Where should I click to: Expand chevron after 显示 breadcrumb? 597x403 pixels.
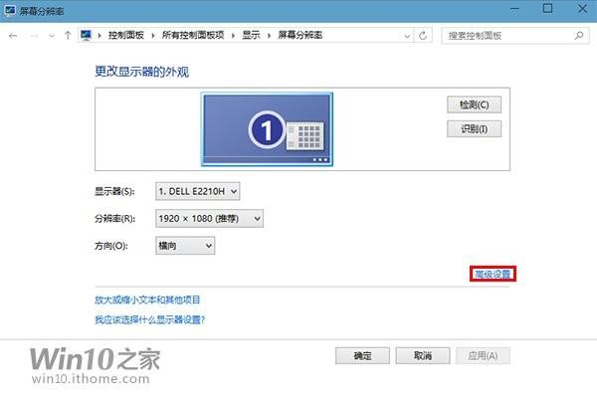pos(270,36)
